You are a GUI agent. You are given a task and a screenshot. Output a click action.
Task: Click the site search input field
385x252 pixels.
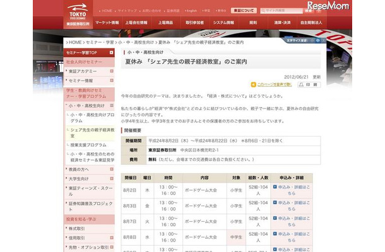(x=281, y=11)
